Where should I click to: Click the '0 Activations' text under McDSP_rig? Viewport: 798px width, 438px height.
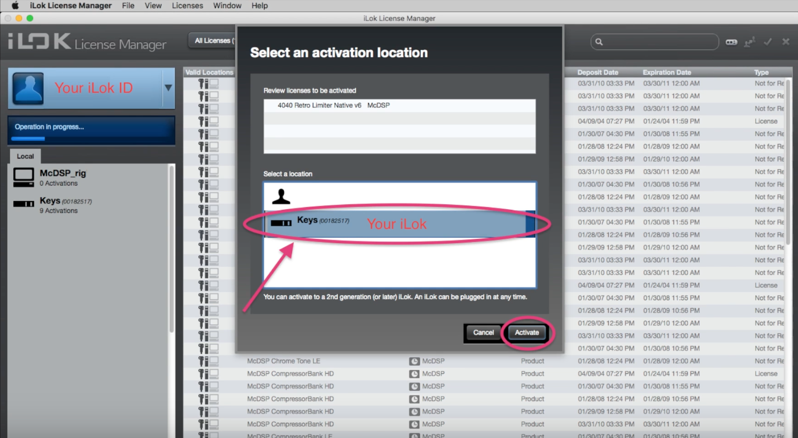tap(59, 184)
